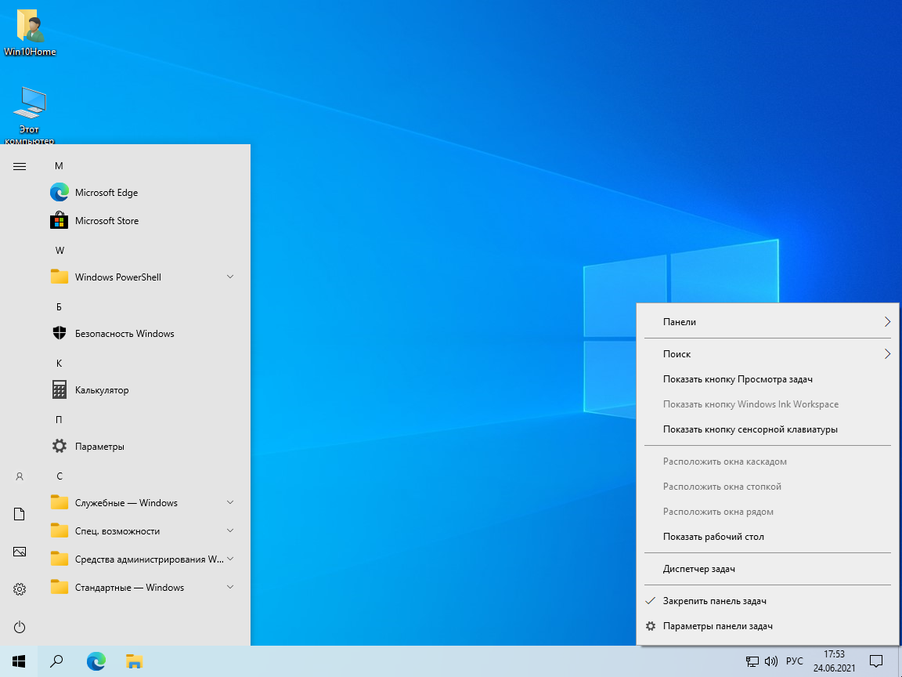Toggle Показать кнопку Просмотра задач
Viewport: 902px width, 677px height.
point(737,379)
